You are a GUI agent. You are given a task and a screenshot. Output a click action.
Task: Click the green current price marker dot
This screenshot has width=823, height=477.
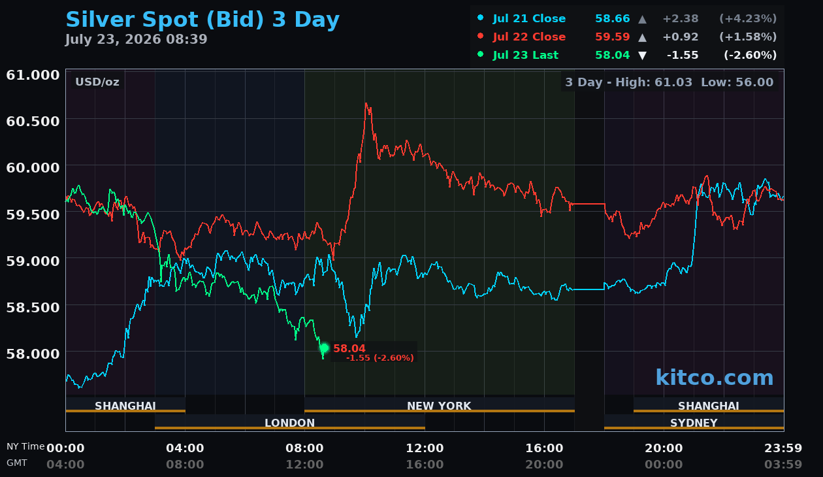click(x=324, y=348)
